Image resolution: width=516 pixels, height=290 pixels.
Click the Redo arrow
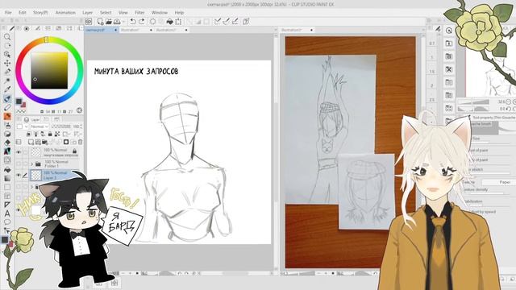pos(142,22)
